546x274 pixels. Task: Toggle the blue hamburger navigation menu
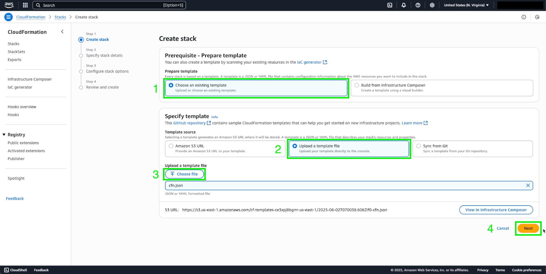9,17
